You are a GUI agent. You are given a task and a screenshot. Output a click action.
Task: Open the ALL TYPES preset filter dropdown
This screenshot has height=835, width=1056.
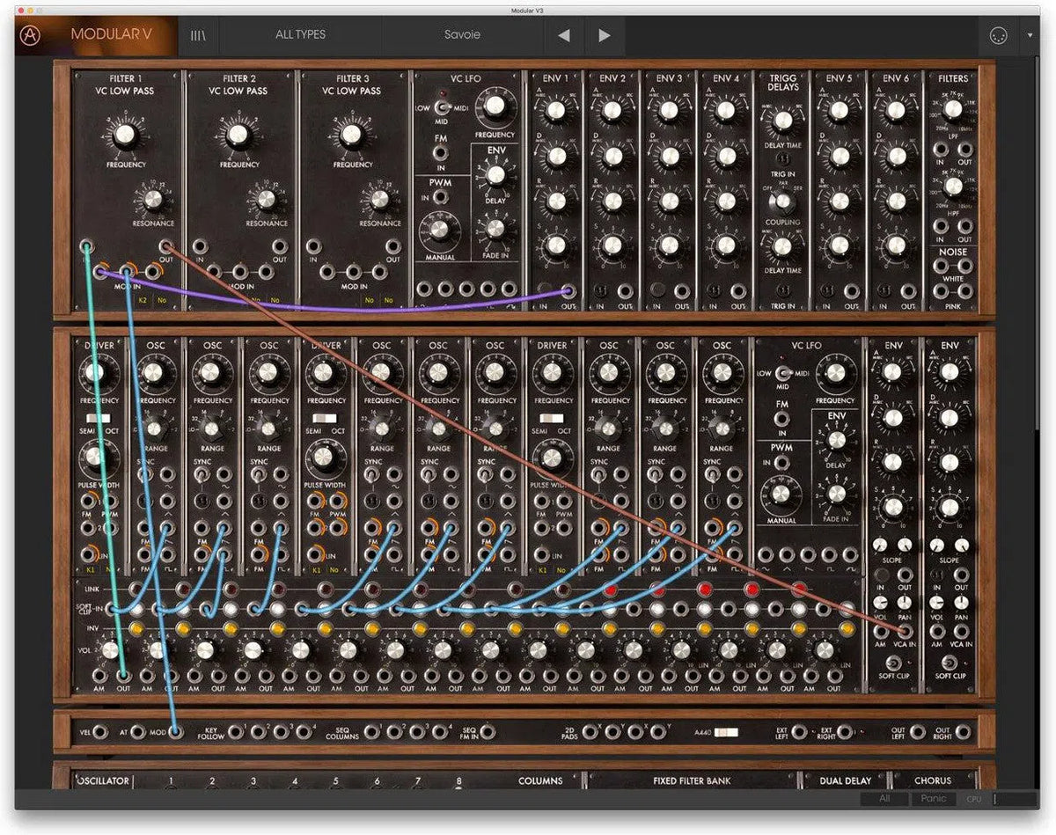[x=301, y=34]
